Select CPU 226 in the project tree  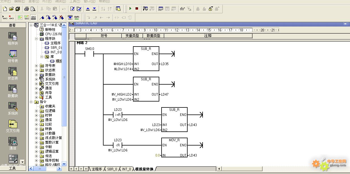coord(53,34)
